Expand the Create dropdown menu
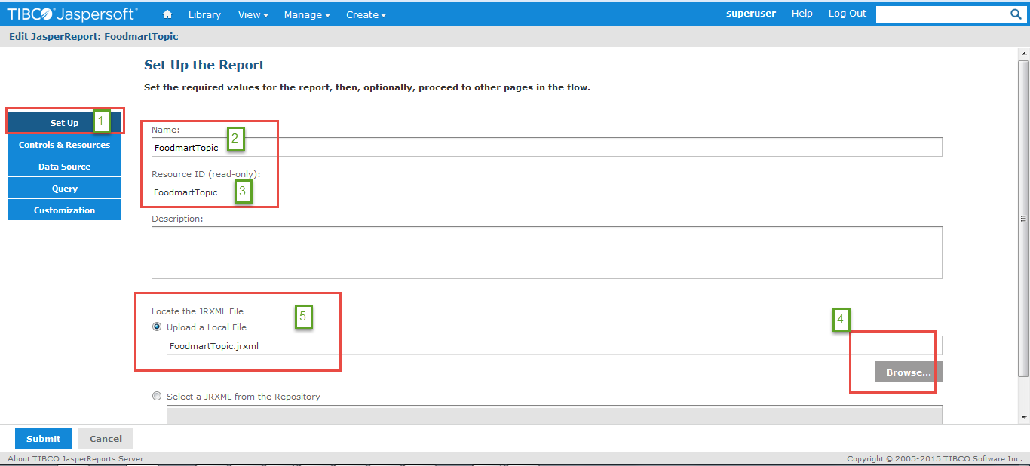Viewport: 1030px width, 466px height. tap(366, 14)
